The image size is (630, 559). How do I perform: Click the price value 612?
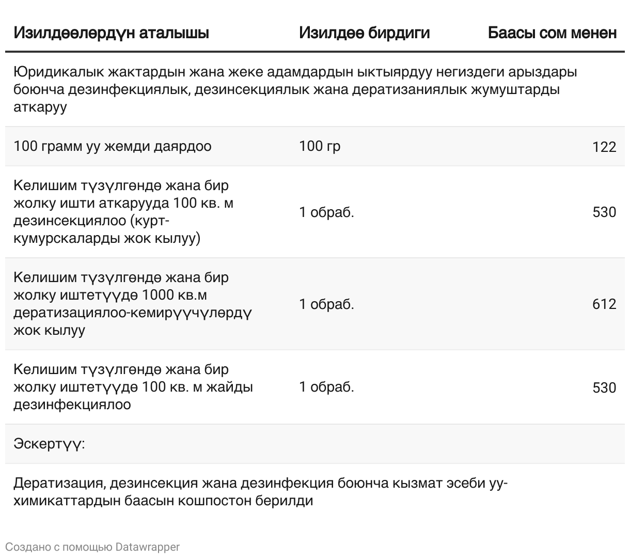(604, 304)
